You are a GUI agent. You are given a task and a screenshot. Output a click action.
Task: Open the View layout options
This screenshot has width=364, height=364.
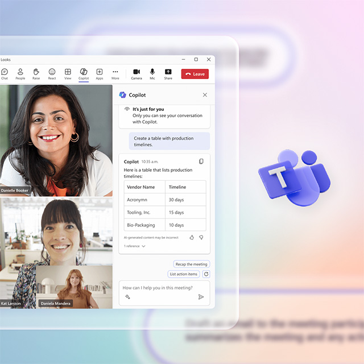pos(68,73)
